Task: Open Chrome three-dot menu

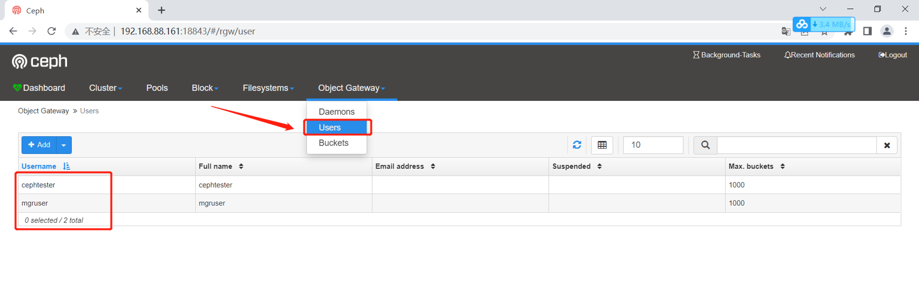Action: tap(906, 31)
